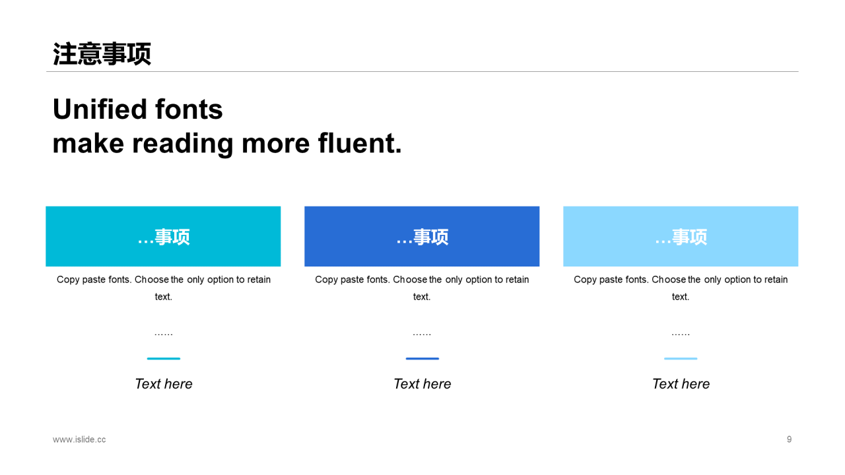
Task: Select the dark blue …事项 box
Action: [x=422, y=236]
